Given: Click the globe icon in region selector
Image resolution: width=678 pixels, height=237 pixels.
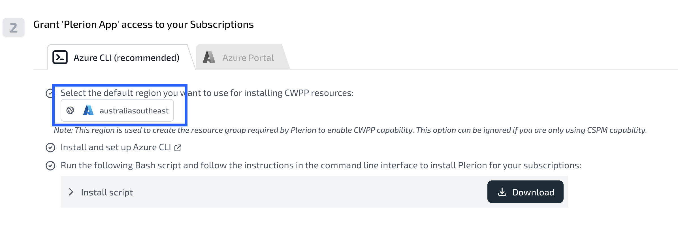Looking at the screenshot, I should coord(70,110).
